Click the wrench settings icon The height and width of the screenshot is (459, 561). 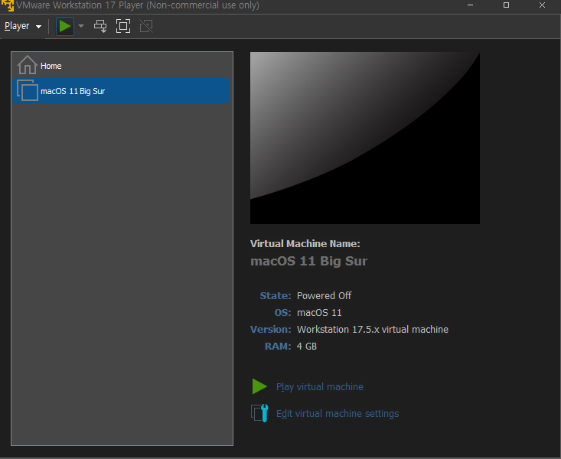259,413
